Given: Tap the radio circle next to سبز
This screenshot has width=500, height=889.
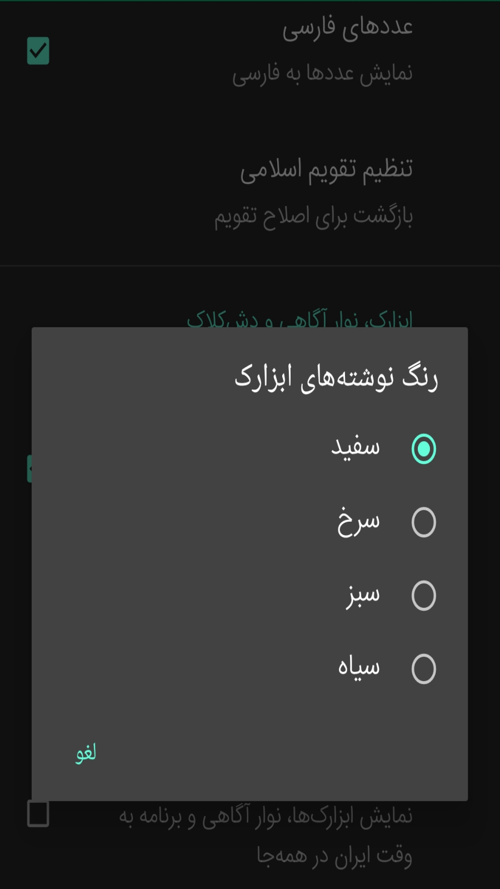Looking at the screenshot, I should coord(424,596).
